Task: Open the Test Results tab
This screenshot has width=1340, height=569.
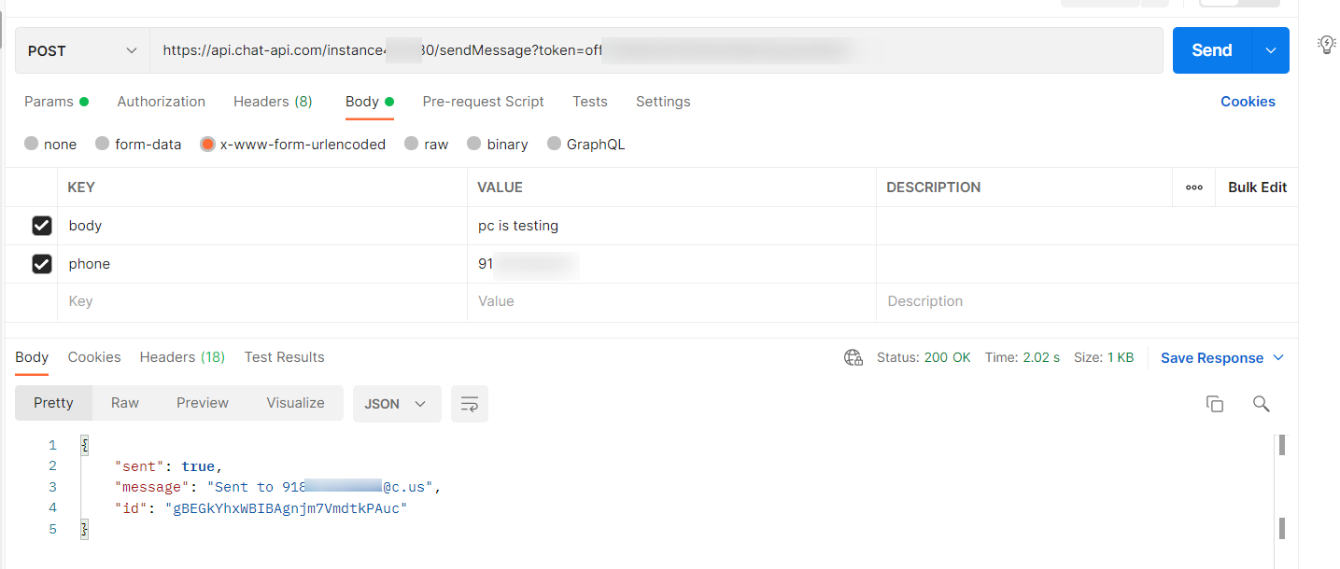Action: click(x=284, y=357)
